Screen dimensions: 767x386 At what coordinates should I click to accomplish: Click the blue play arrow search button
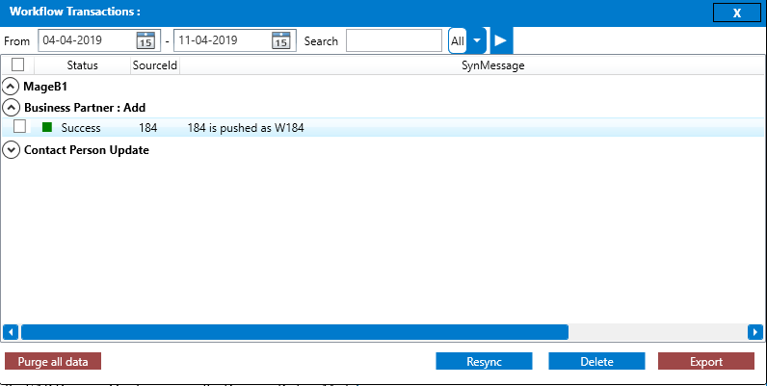(x=500, y=40)
